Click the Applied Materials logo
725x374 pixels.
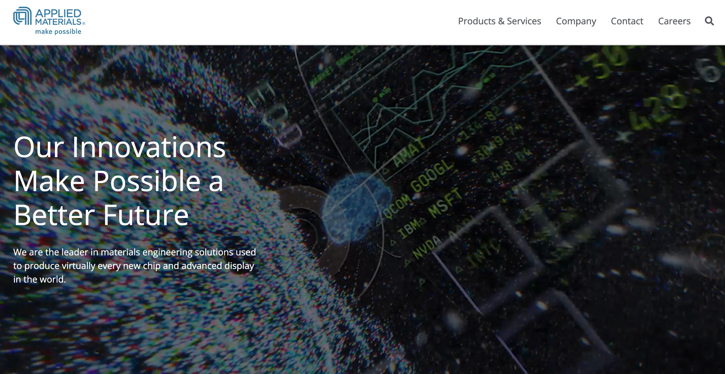pyautogui.click(x=49, y=21)
